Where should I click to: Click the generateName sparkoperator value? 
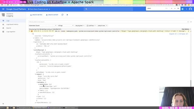click(x=60, y=88)
